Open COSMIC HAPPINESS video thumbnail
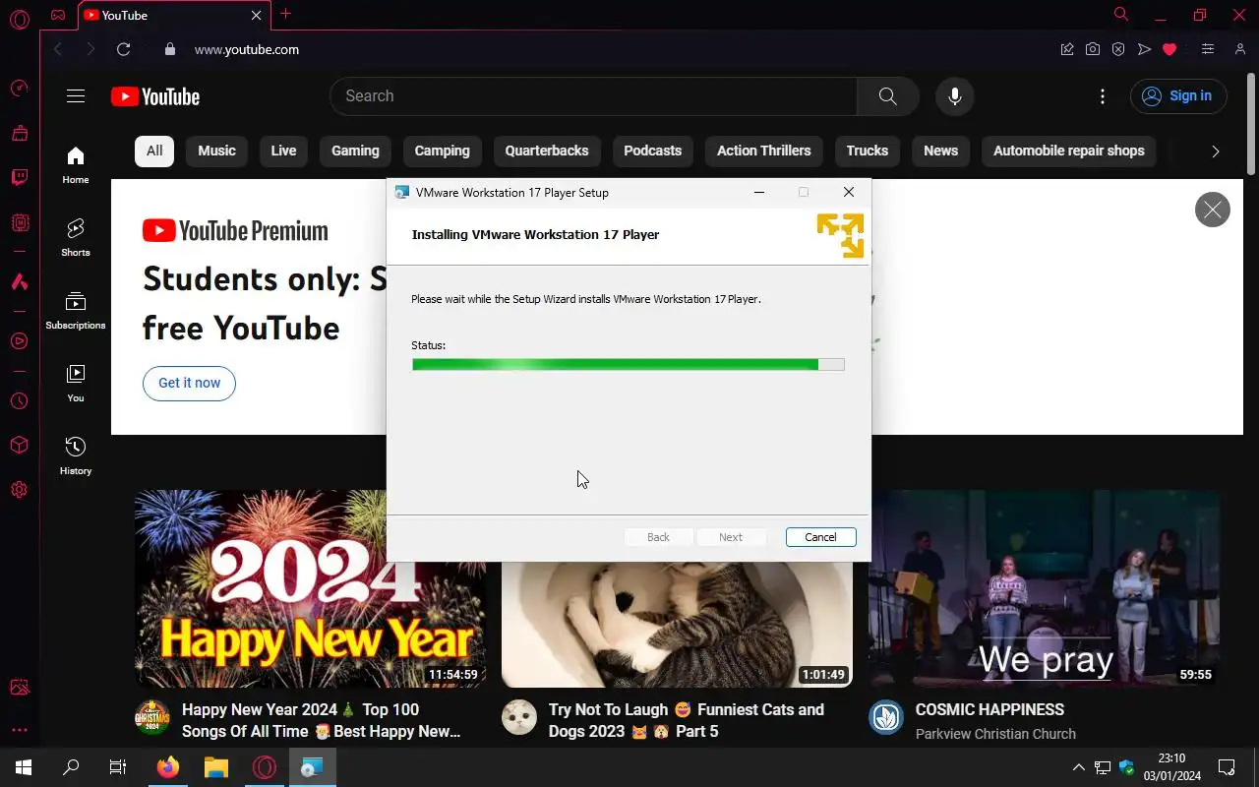 click(1045, 588)
